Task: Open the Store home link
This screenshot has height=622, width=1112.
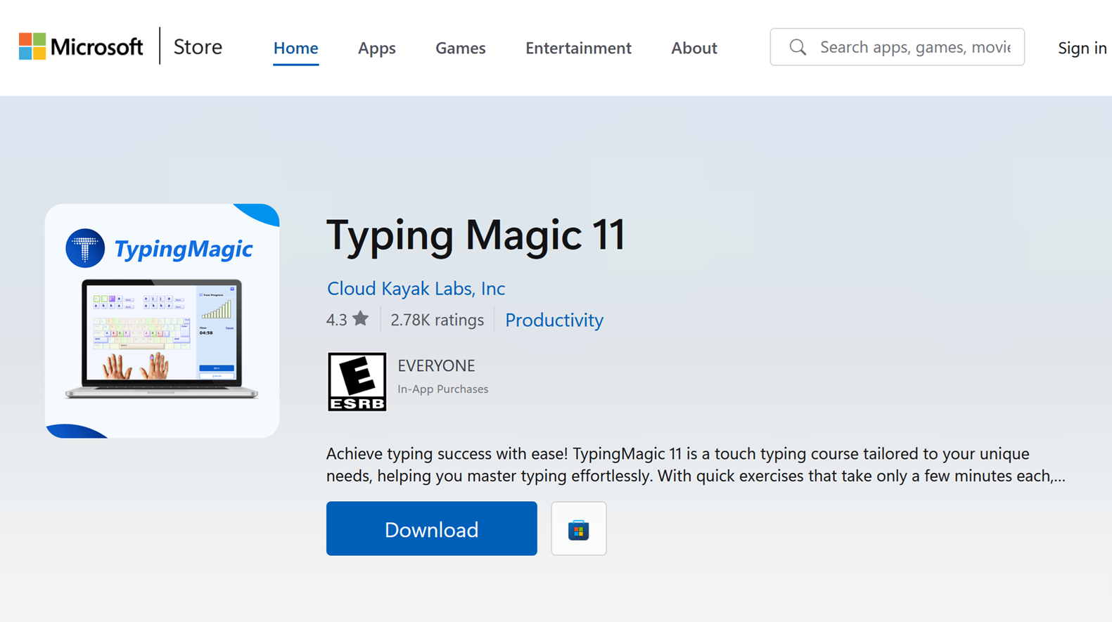Action: coord(198,47)
